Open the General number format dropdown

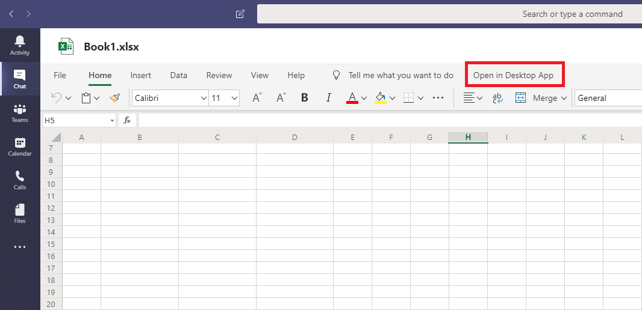tap(608, 98)
